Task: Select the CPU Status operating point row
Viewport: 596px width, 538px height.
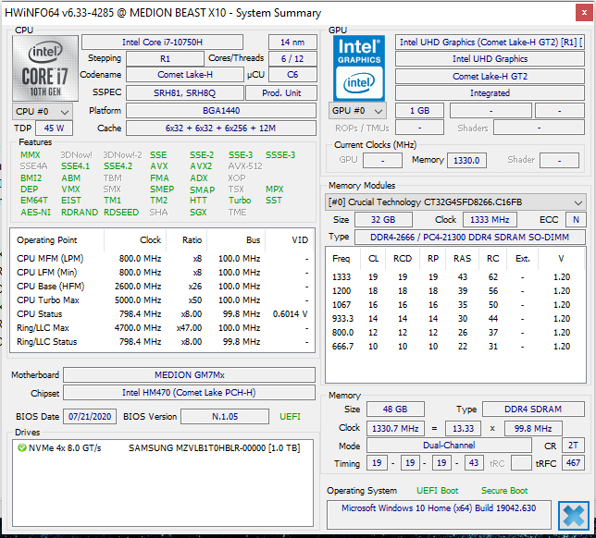Action: point(162,314)
